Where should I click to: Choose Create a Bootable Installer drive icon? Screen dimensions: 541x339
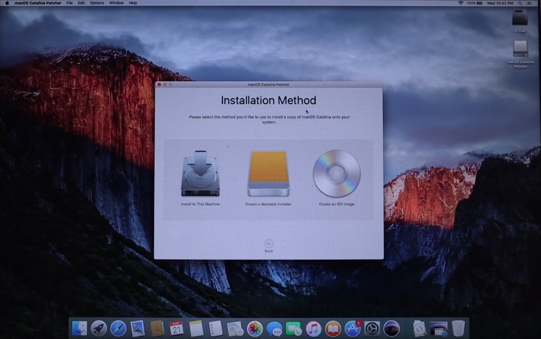[268, 174]
